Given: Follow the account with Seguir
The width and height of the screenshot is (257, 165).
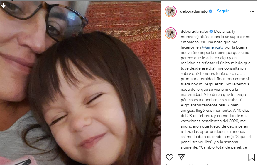Looking at the screenshot, I should pyautogui.click(x=223, y=11).
